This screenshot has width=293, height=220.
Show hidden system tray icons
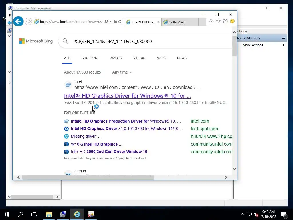point(242,214)
